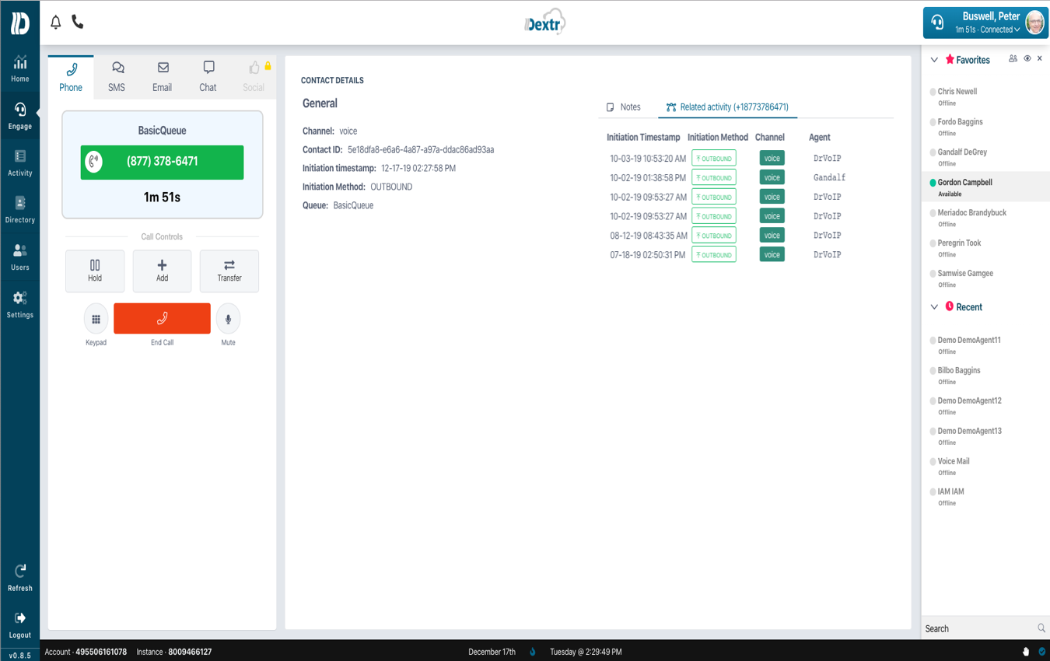Click the v0.8.5 version label
Image resolution: width=1050 pixels, height=661 pixels.
[20, 656]
